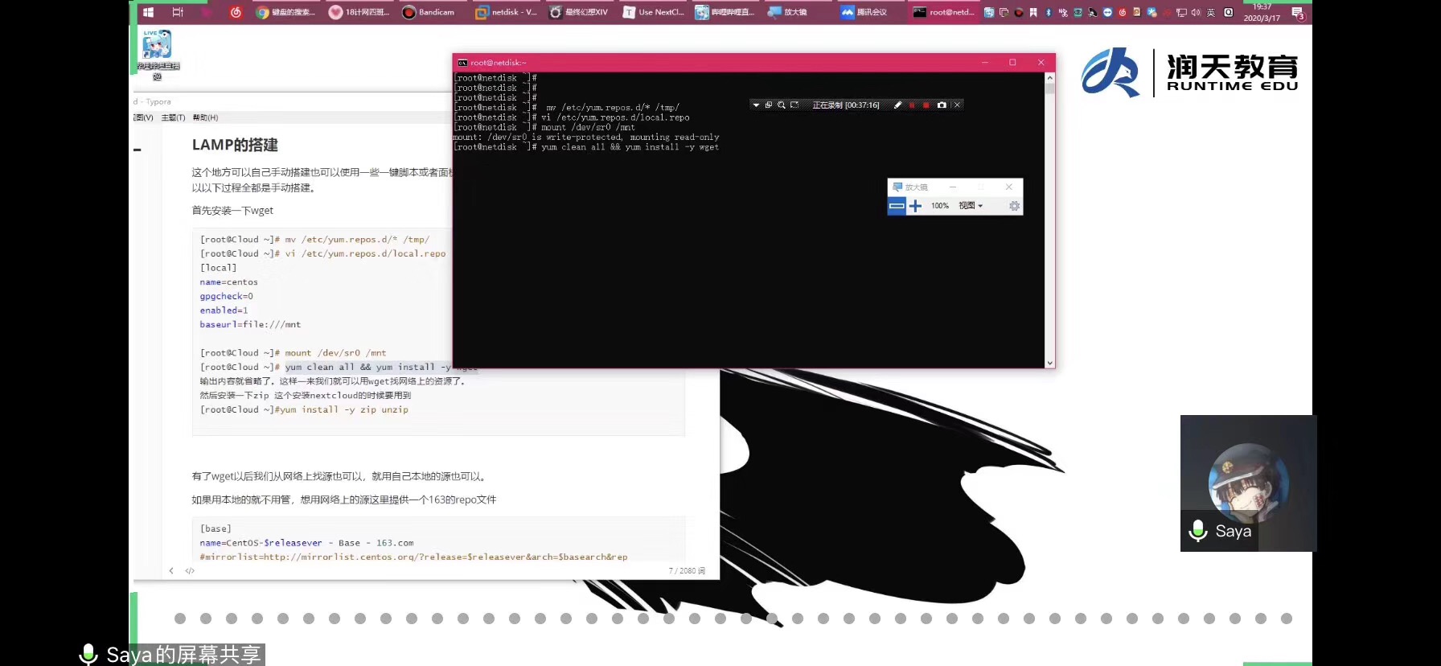Viewport: 1441px width, 666px height.
Task: Open the 主题(T) menu in Typora
Action: point(173,117)
